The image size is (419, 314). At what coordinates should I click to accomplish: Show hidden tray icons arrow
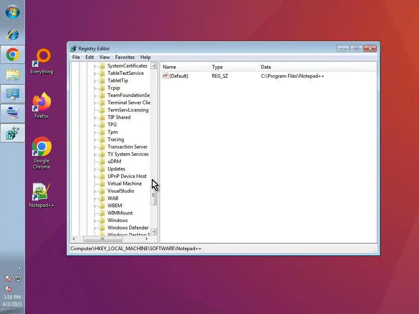(x=19, y=268)
